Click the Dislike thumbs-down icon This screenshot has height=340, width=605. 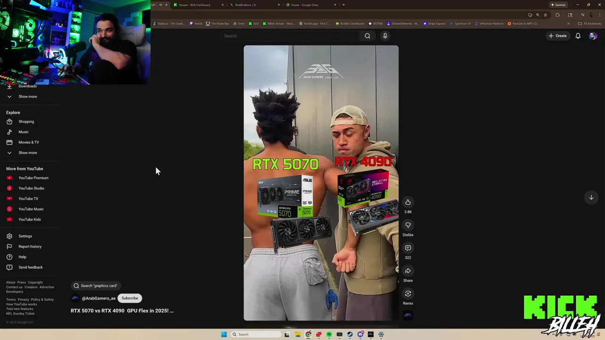[408, 225]
